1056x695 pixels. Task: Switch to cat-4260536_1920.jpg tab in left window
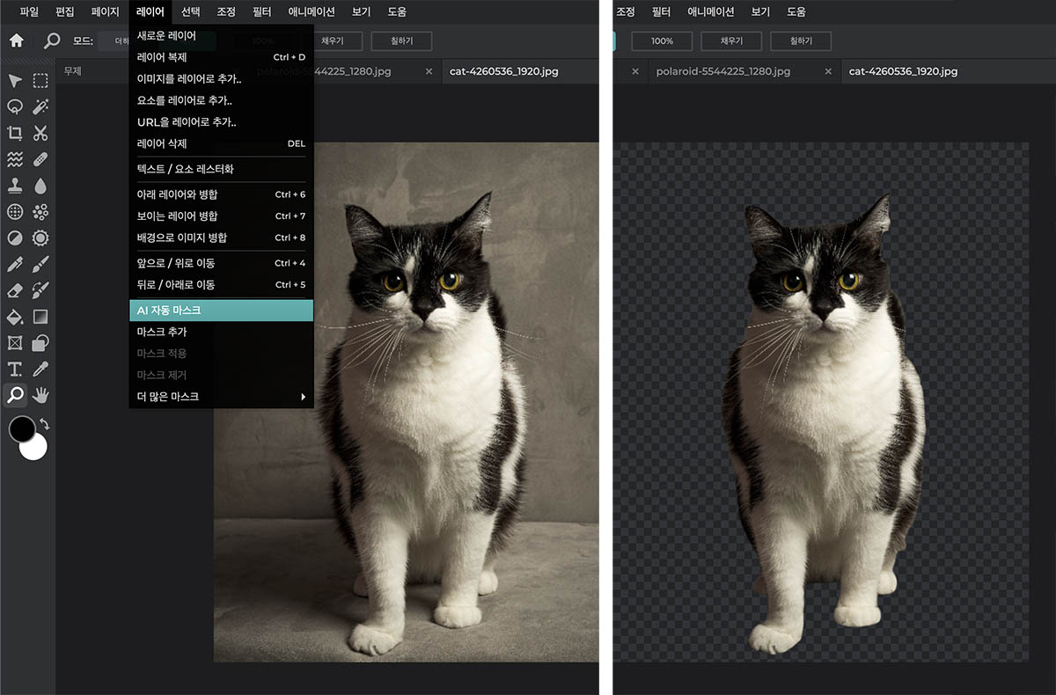[504, 71]
